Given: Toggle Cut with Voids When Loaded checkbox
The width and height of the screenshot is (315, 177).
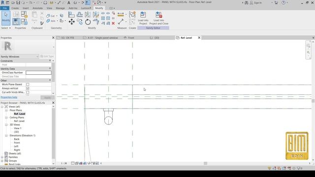Looking at the screenshot, I should pos(28,92).
